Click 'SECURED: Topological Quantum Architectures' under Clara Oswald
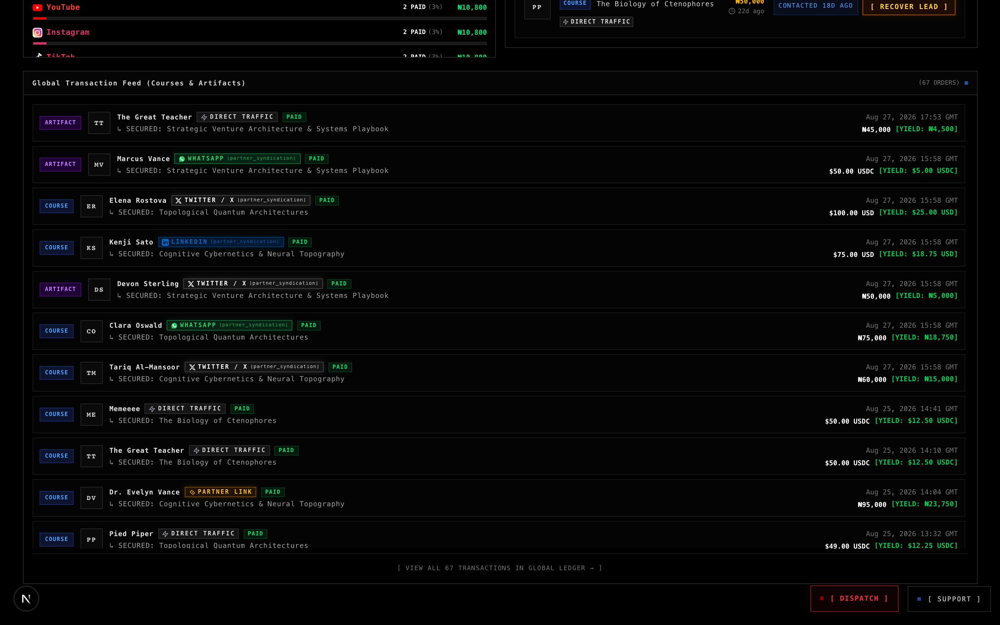 click(x=213, y=337)
